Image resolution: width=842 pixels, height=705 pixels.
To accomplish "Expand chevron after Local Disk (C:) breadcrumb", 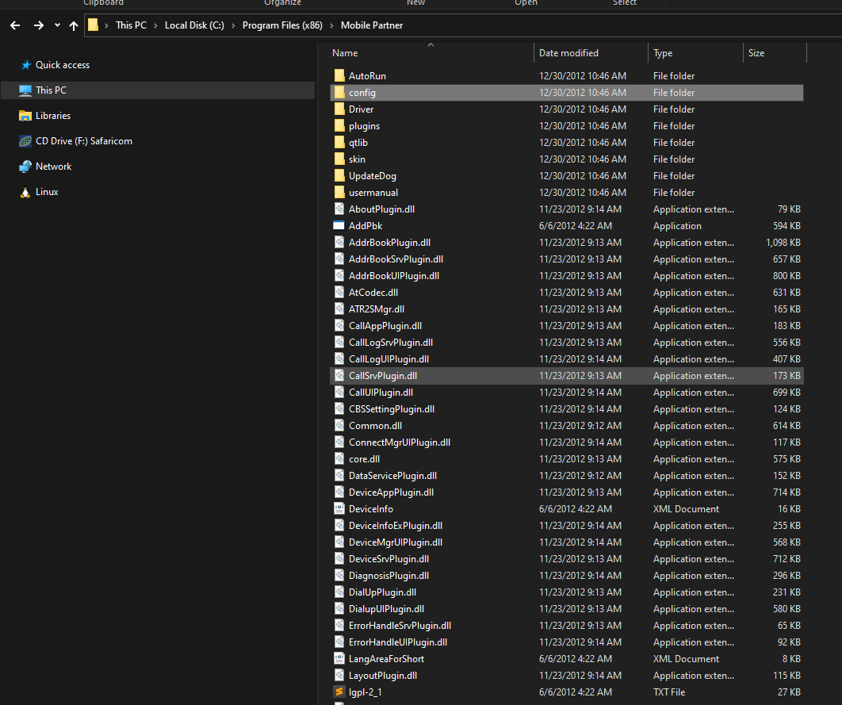I will tap(233, 25).
